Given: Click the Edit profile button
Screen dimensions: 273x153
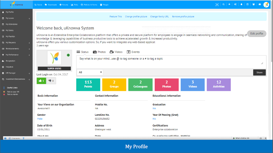Looking at the screenshot, I should 257,34.
